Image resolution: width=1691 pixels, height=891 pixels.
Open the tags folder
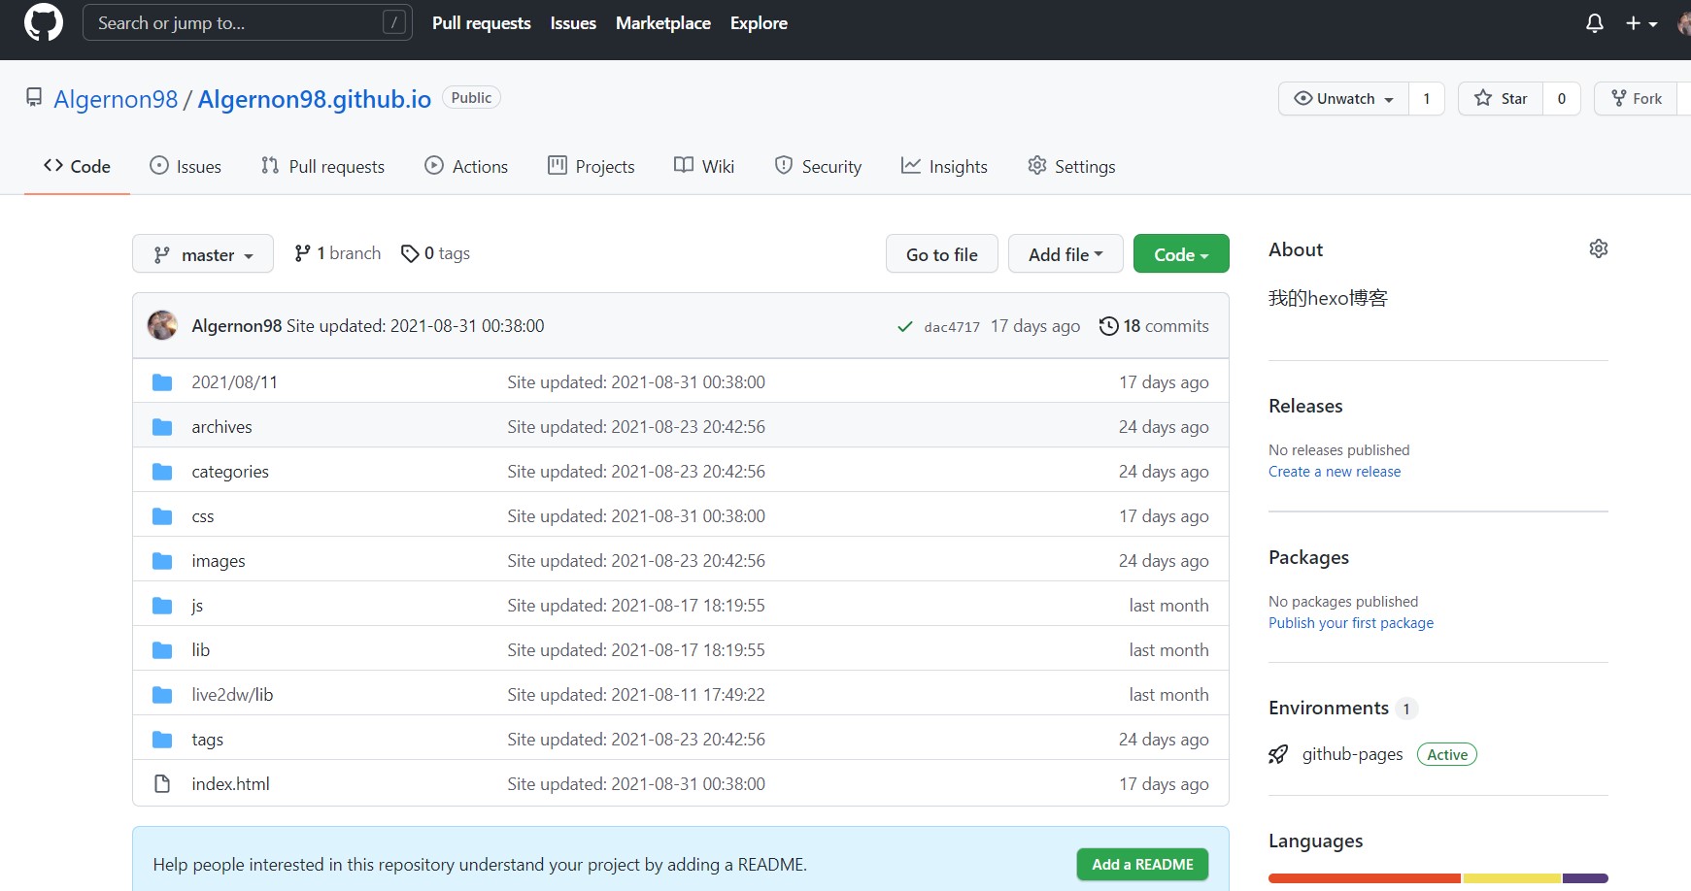(x=207, y=740)
